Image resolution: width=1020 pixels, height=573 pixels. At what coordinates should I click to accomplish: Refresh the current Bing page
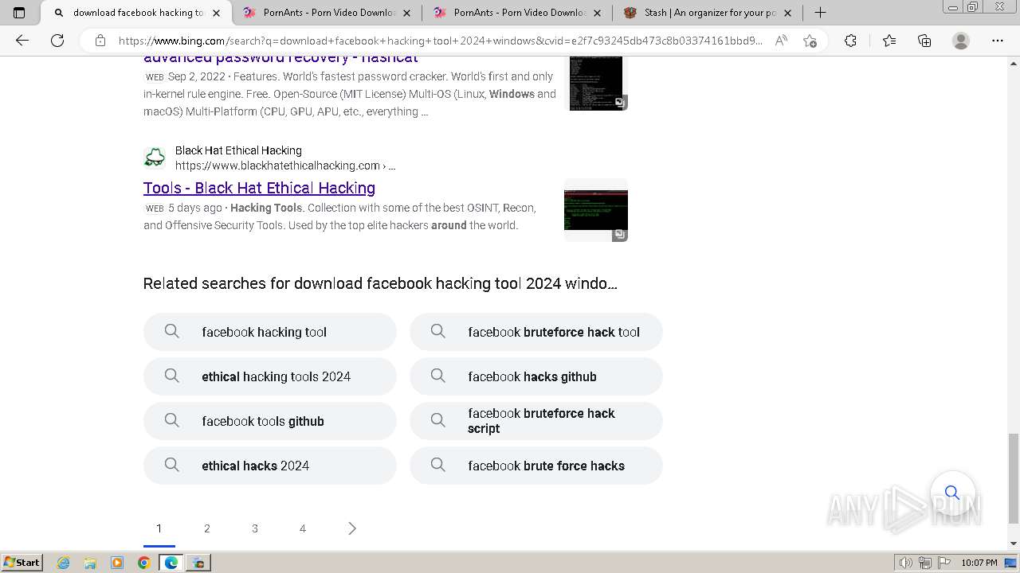tap(57, 41)
